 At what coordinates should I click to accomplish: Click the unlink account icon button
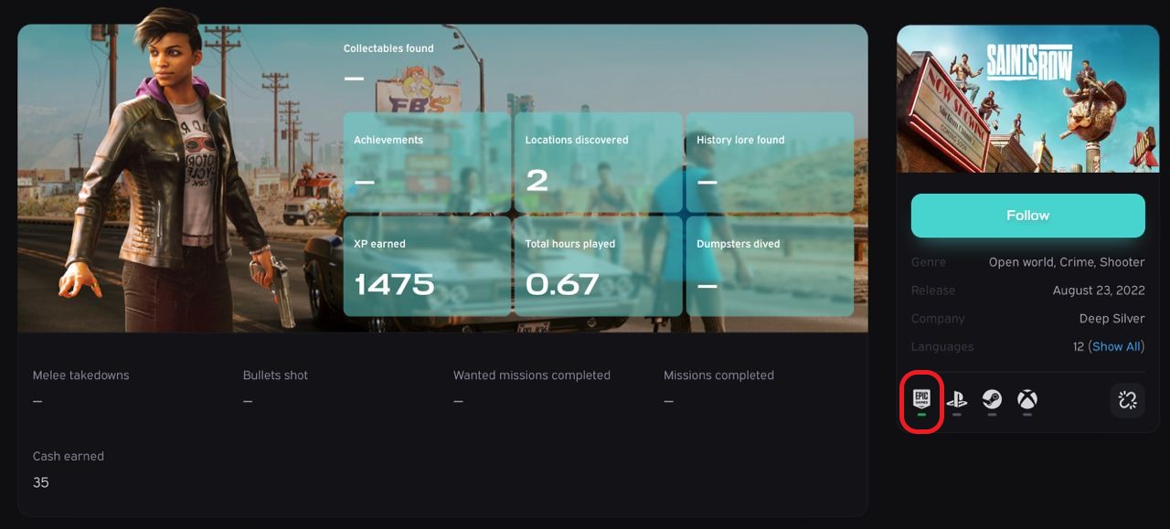(1127, 400)
